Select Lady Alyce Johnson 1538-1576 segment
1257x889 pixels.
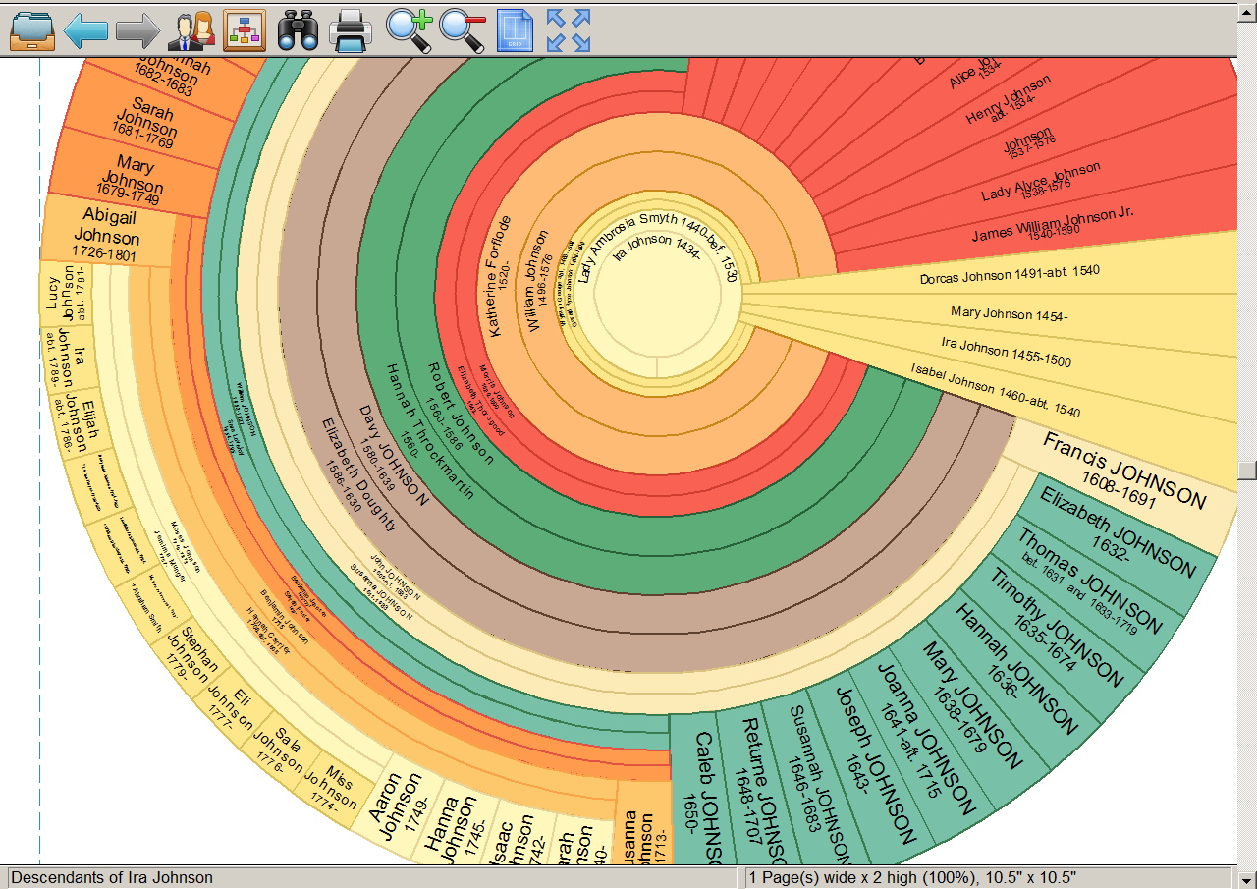tap(1041, 183)
